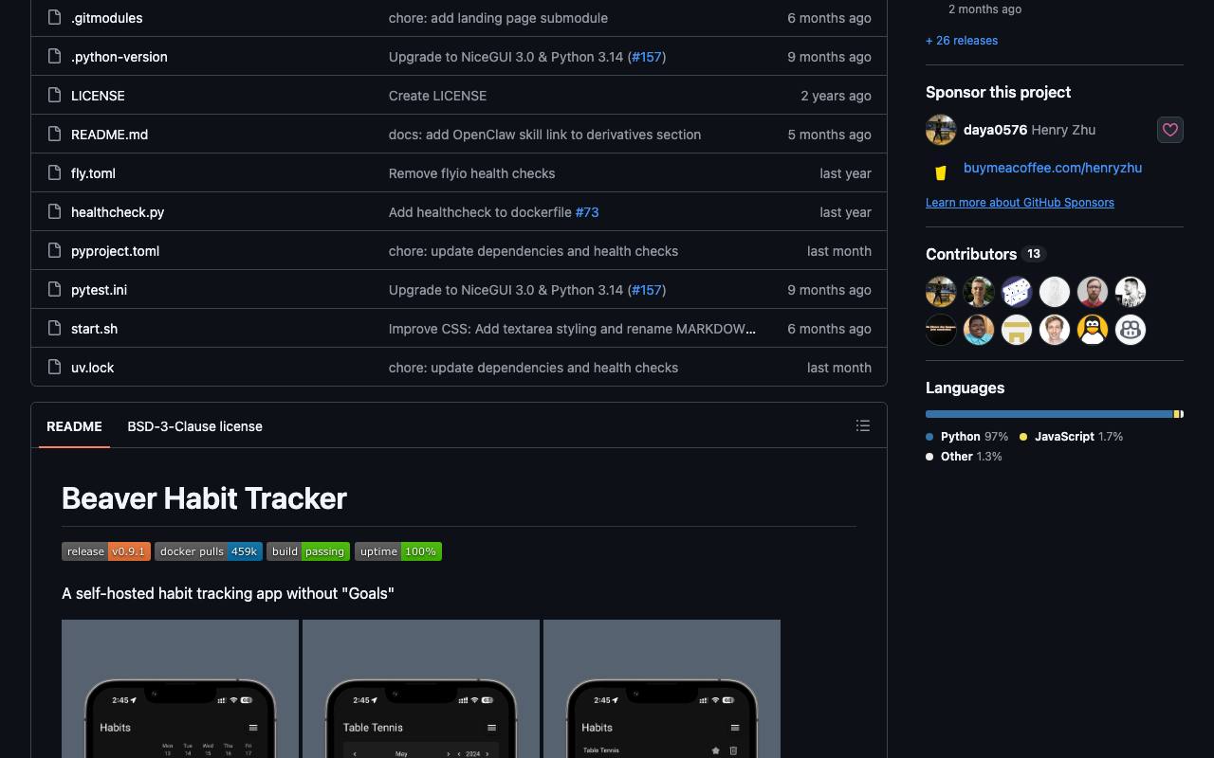Image resolution: width=1214 pixels, height=758 pixels.
Task: Open the Copilot robot contributor avatar
Action: tap(1131, 330)
